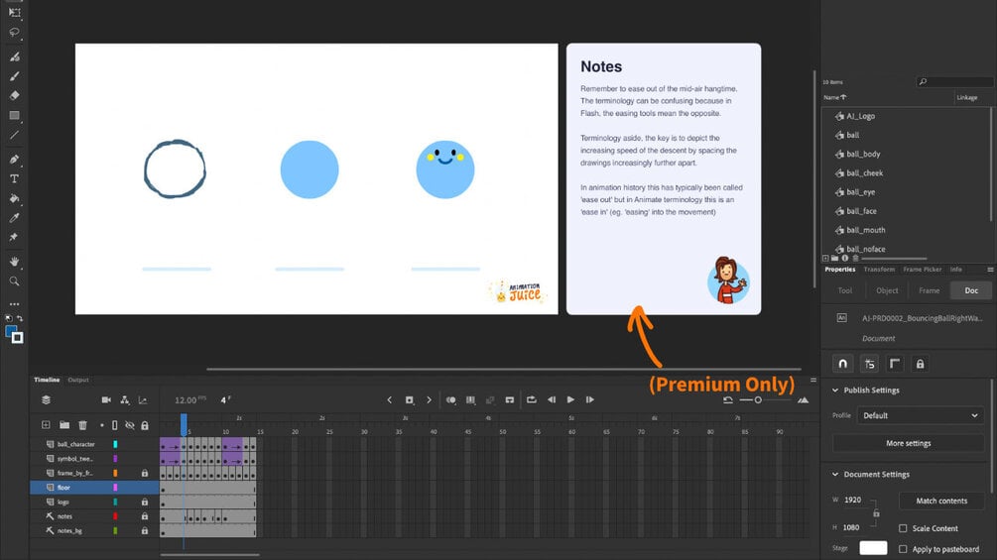997x560 pixels.
Task: Open the Properties panel options menu
Action: [x=990, y=270]
